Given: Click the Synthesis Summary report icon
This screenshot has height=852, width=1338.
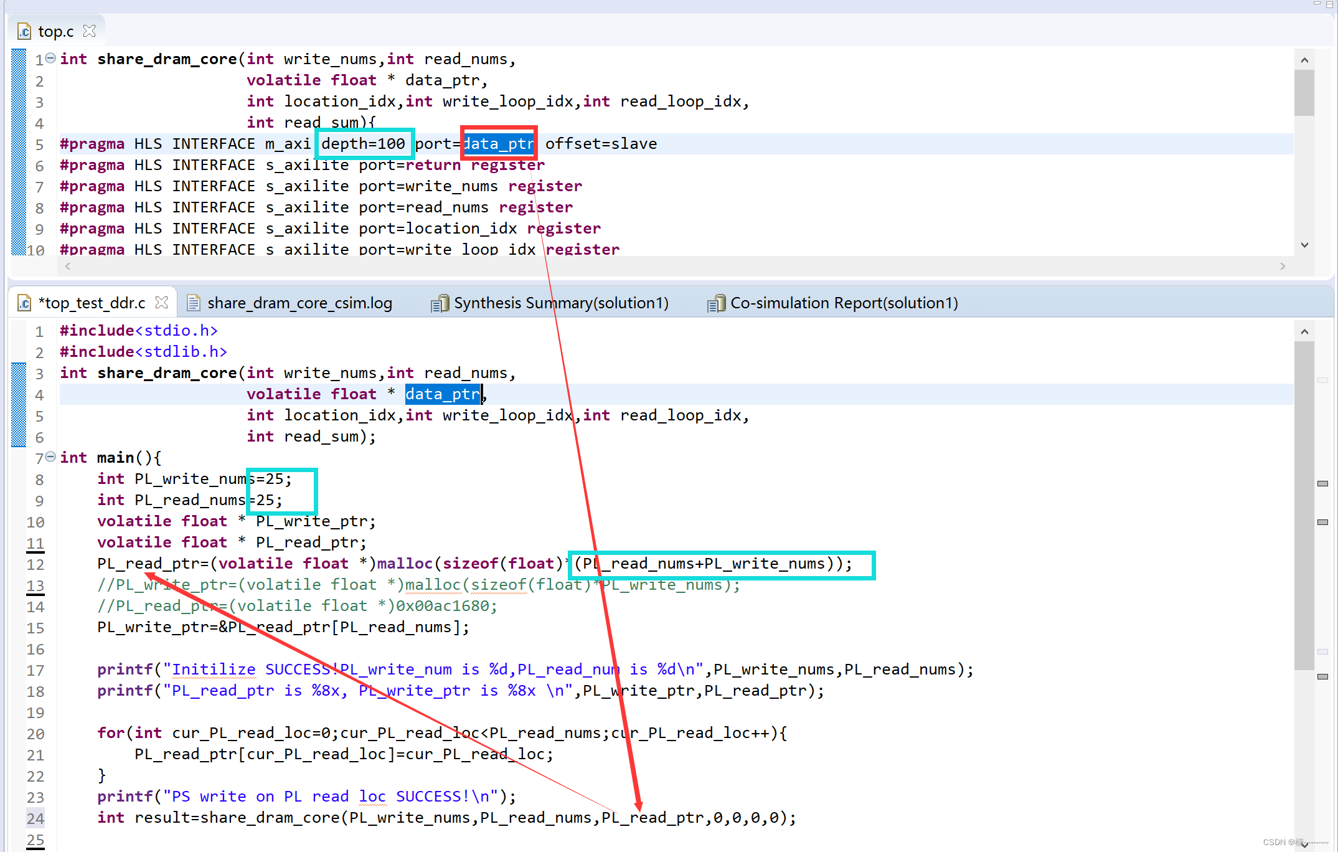Looking at the screenshot, I should click(440, 303).
